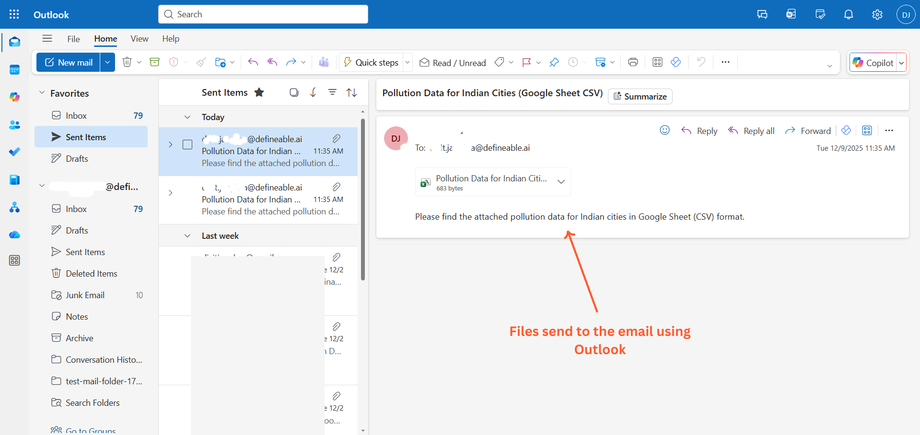This screenshot has height=435, width=920.
Task: Click the Flag icon in ribbon
Action: tap(526, 62)
